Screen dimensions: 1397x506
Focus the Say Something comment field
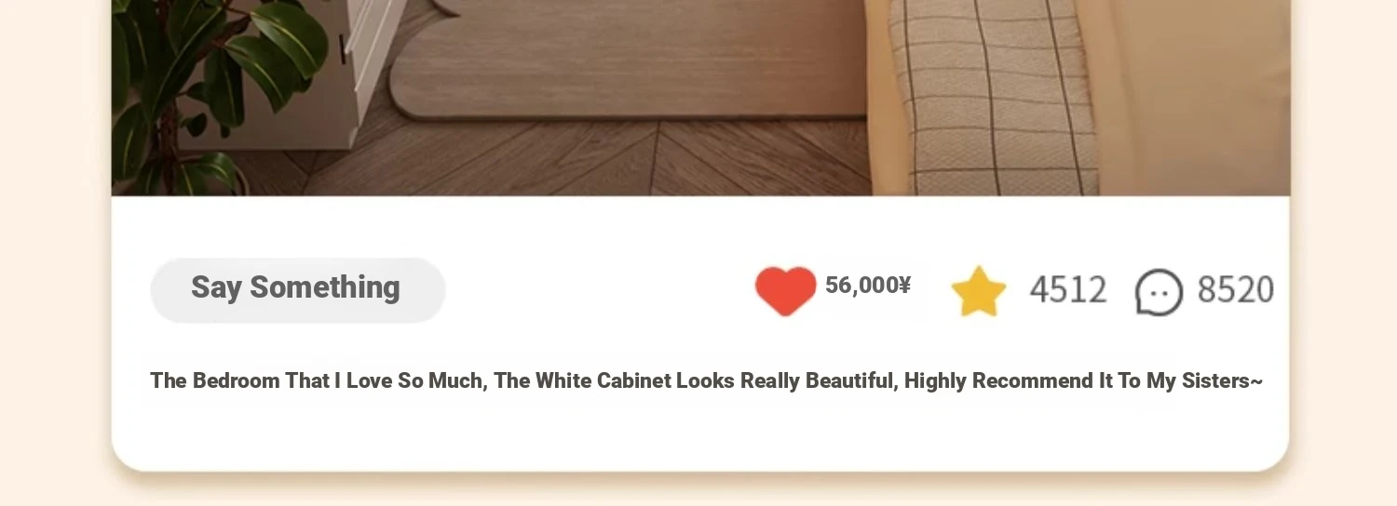[298, 290]
